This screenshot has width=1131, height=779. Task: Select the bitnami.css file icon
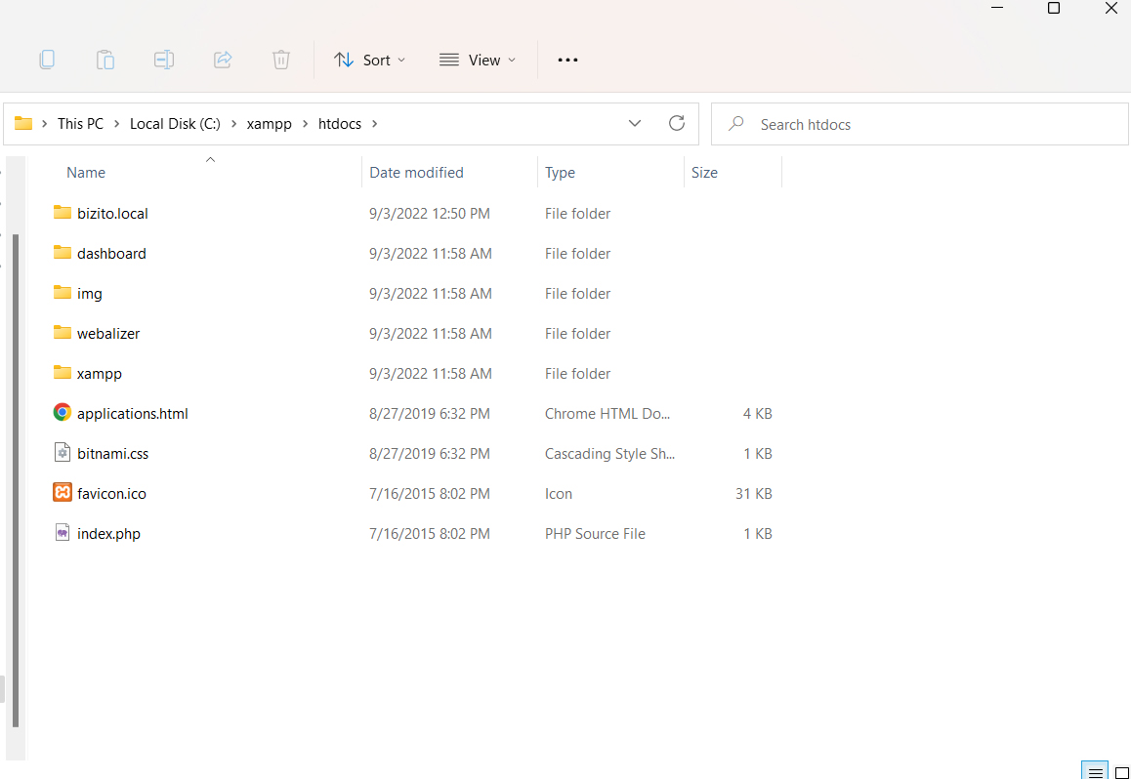(63, 453)
